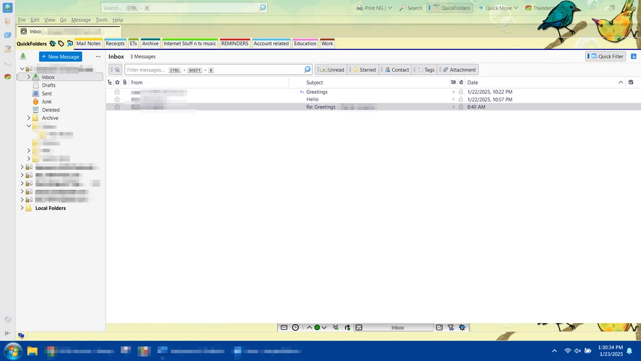
Task: Switch to the REMINDERS QuickFolders tab
Action: pyautogui.click(x=234, y=43)
